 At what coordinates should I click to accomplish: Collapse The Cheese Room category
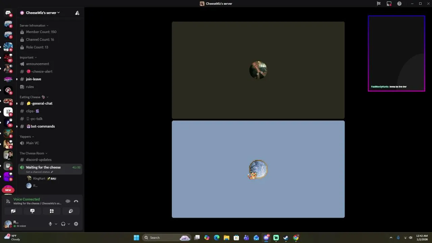coord(33,153)
